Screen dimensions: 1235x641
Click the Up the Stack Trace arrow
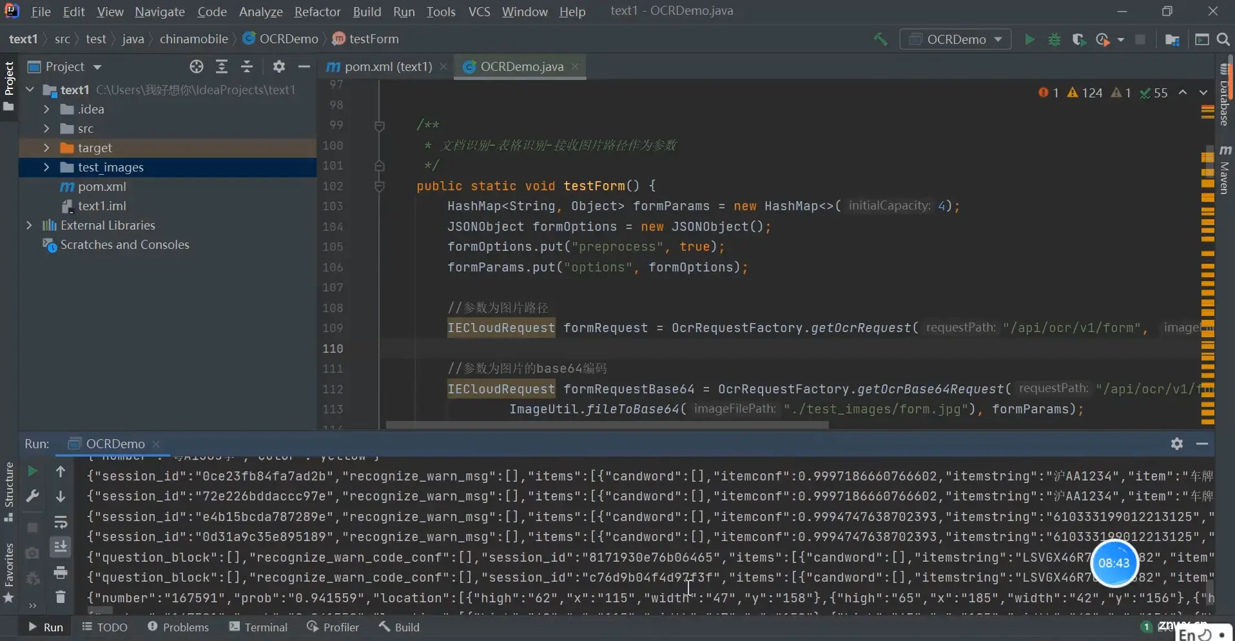point(61,471)
